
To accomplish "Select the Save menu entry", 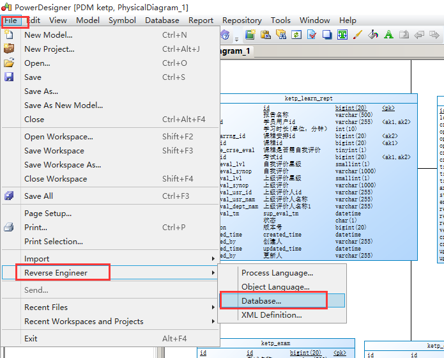I will (x=111, y=77).
